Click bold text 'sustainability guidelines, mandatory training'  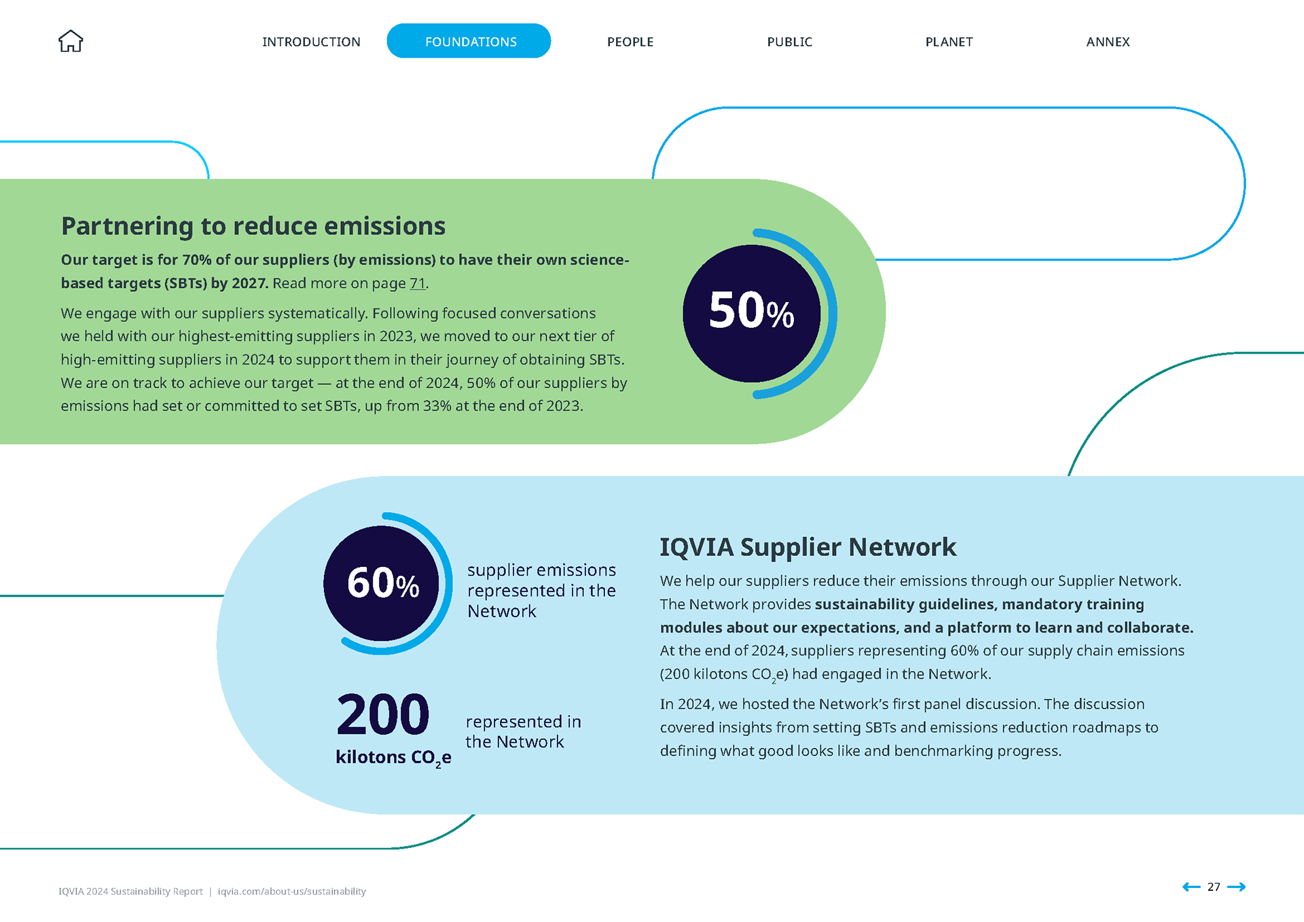(x=979, y=604)
